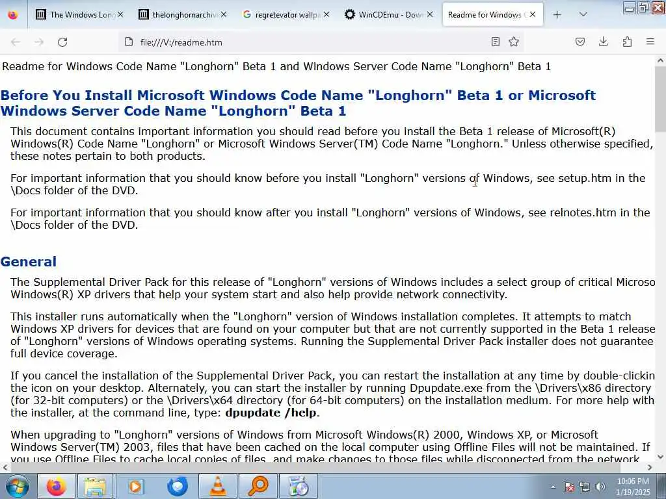Click the page file icon in address bar
Image resolution: width=666 pixels, height=499 pixels.
coord(129,42)
